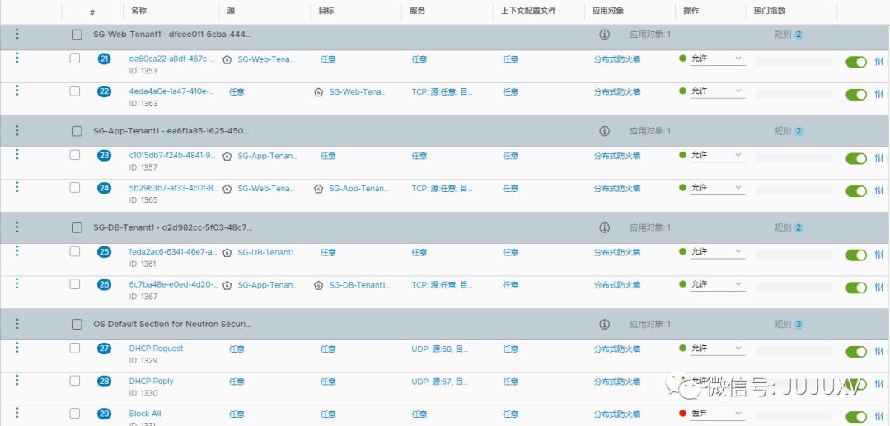Viewport: 890px width, 426px height.
Task: Open settings sliders icon for rule 25
Action: 879,255
